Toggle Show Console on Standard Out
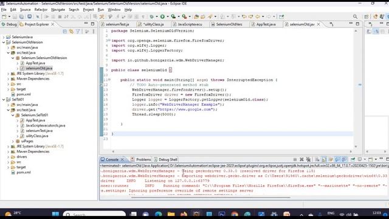389x219 pixels. (337, 159)
